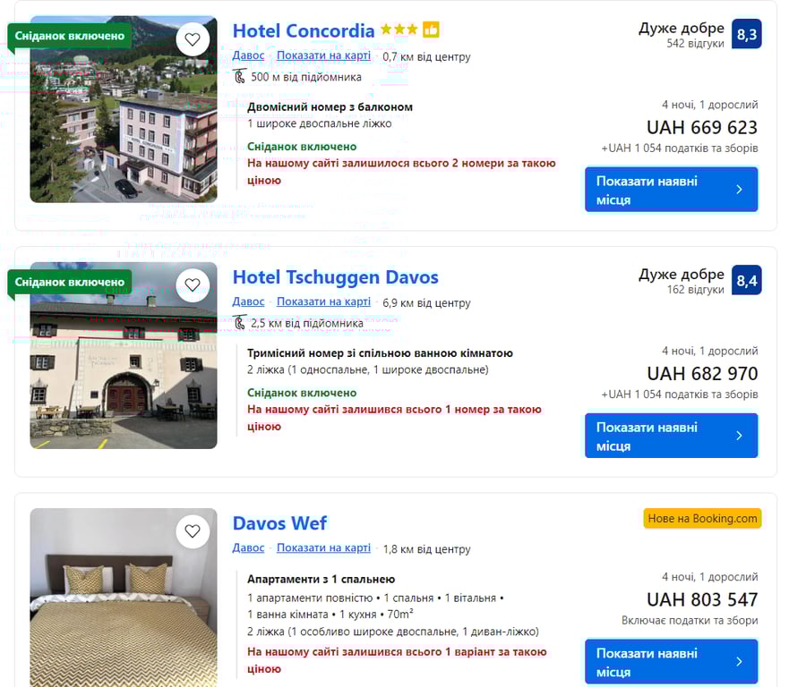The height and width of the screenshot is (687, 806).
Task: Click the Давос link under Hotel Tschuggen
Action: point(248,302)
